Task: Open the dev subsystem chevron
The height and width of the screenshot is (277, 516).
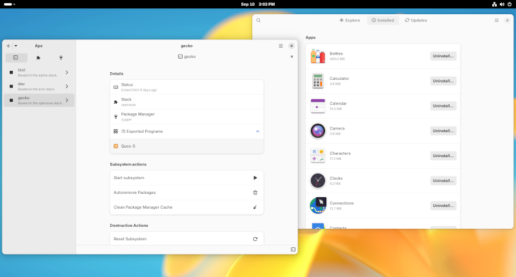Action: tap(67, 86)
